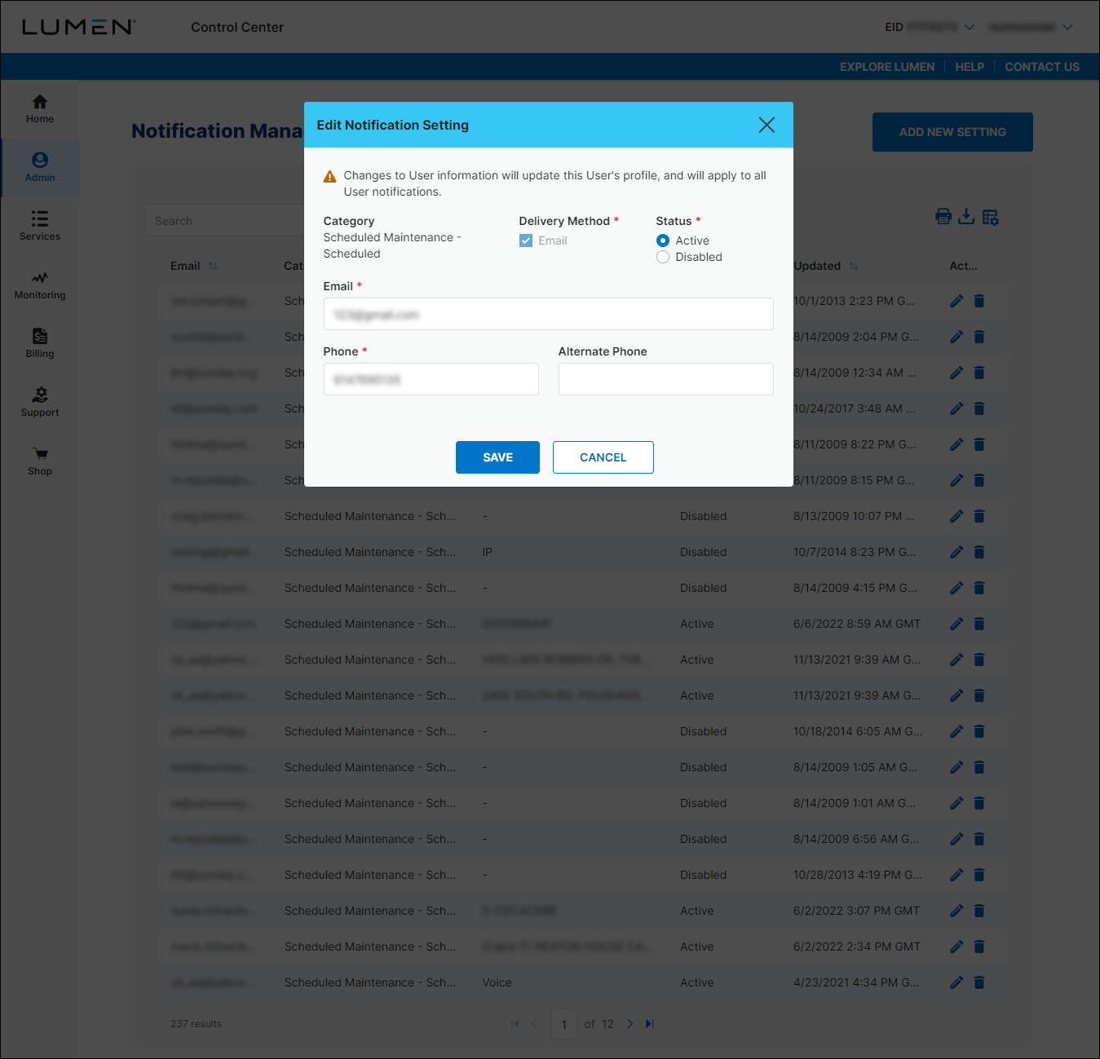Delete the row updated 10/7/2014 8:23 PM
The height and width of the screenshot is (1059, 1100).
(x=979, y=552)
